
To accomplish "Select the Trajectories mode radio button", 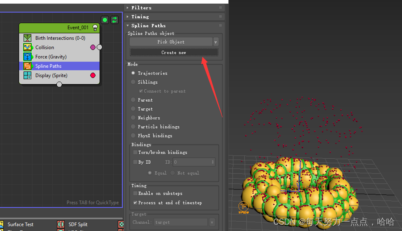I will pyautogui.click(x=133, y=73).
